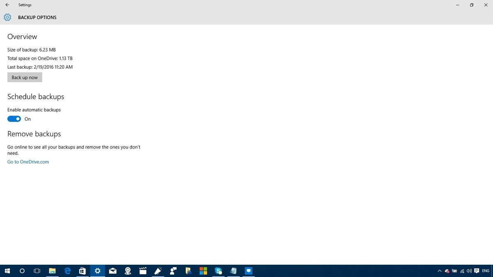Open the Windows Store
Image resolution: width=493 pixels, height=277 pixels.
(82, 271)
